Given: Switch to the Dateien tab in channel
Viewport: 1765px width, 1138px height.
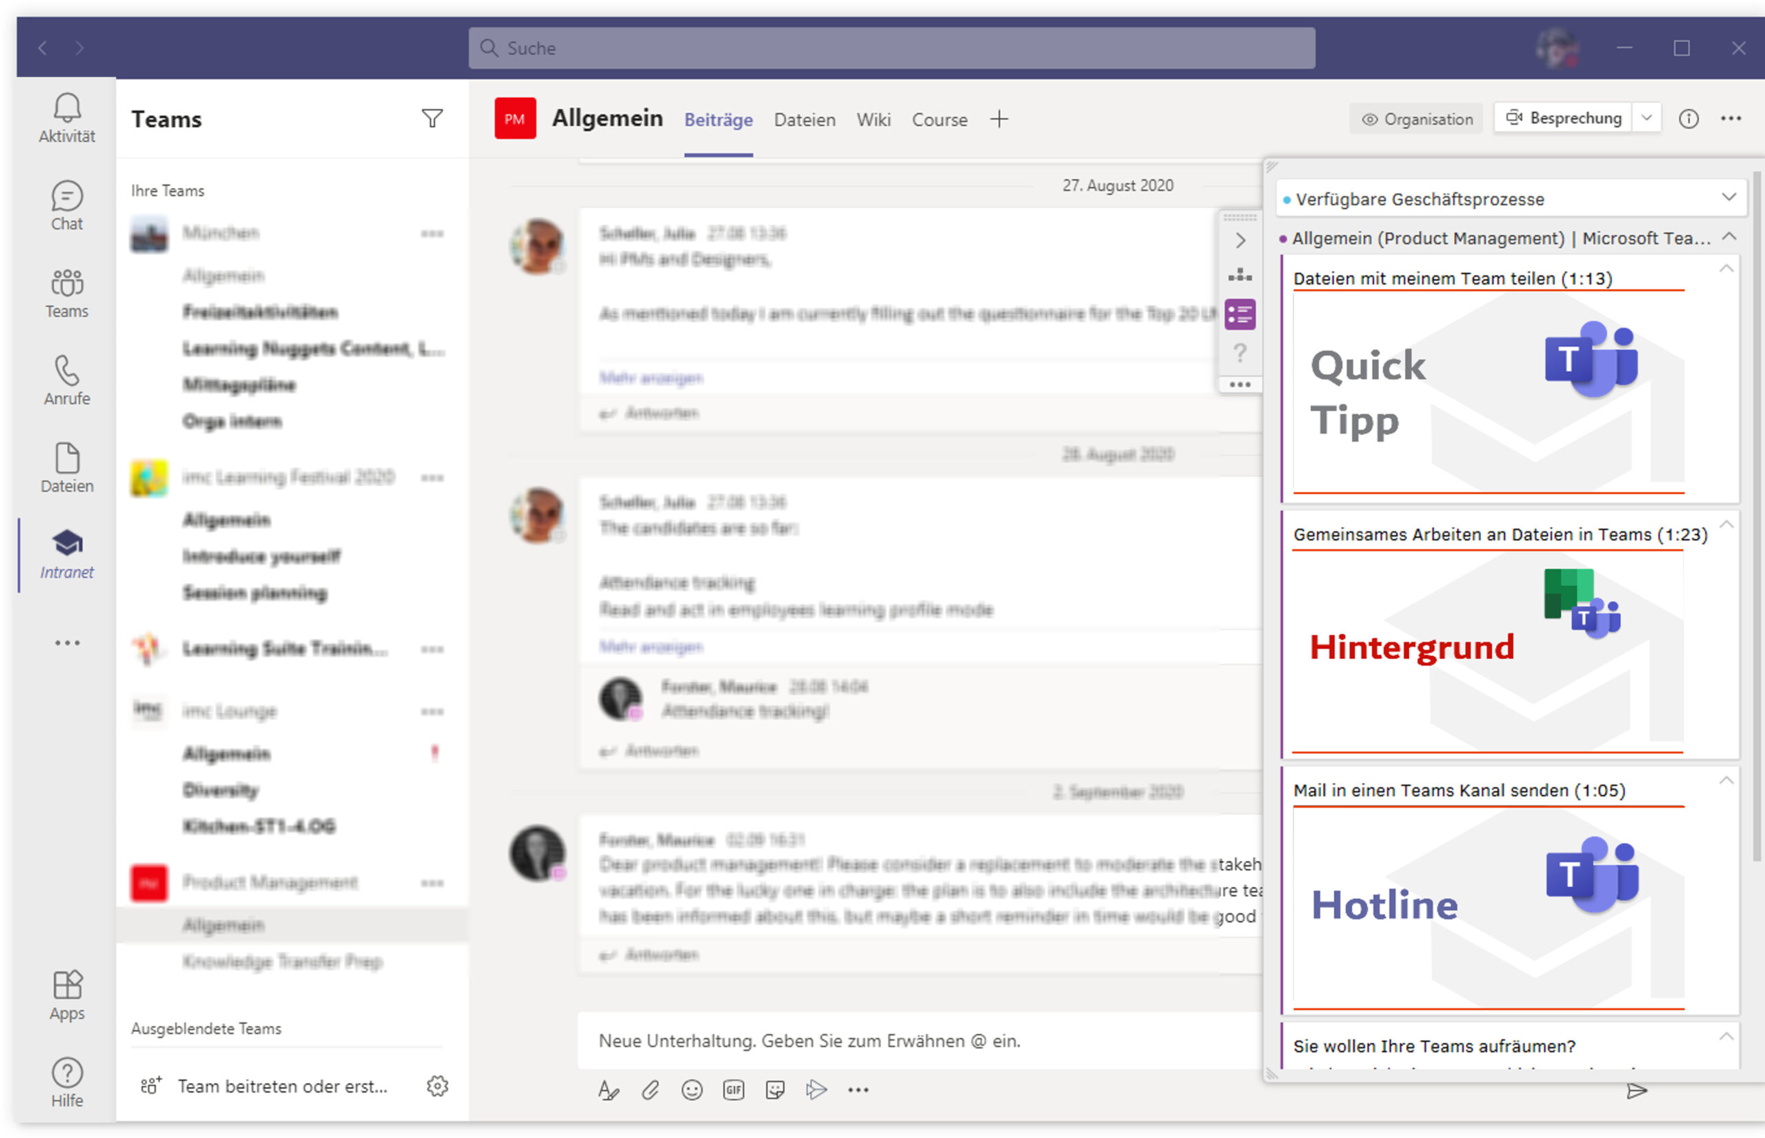Looking at the screenshot, I should [804, 120].
